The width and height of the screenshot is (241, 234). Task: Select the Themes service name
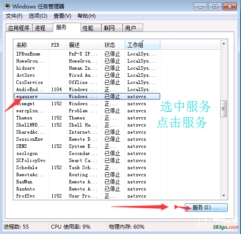pyautogui.click(x=24, y=118)
